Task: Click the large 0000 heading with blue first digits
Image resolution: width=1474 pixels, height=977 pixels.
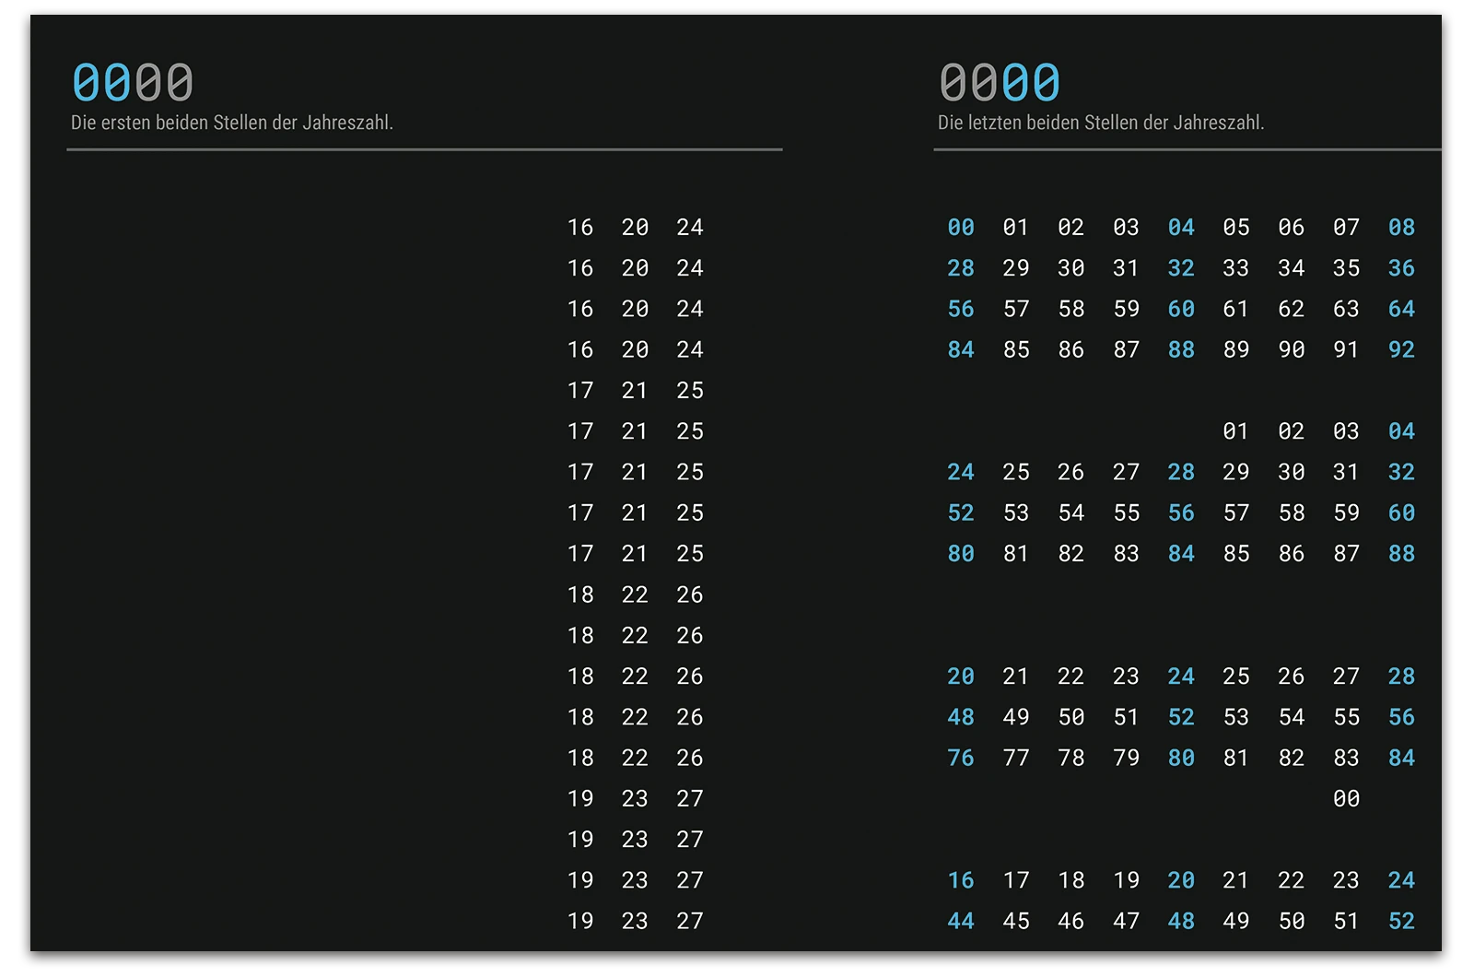Action: tap(133, 83)
